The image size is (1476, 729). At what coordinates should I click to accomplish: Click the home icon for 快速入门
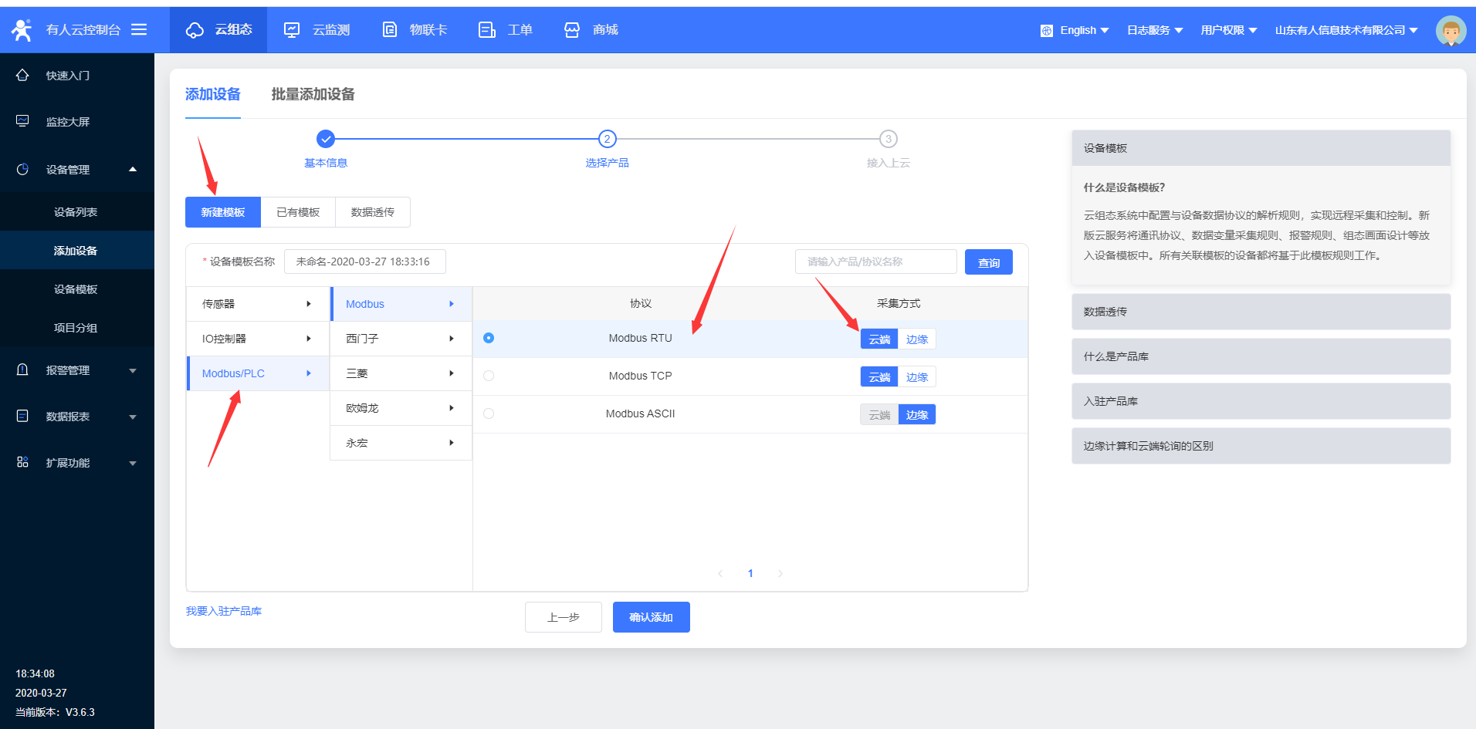click(22, 76)
